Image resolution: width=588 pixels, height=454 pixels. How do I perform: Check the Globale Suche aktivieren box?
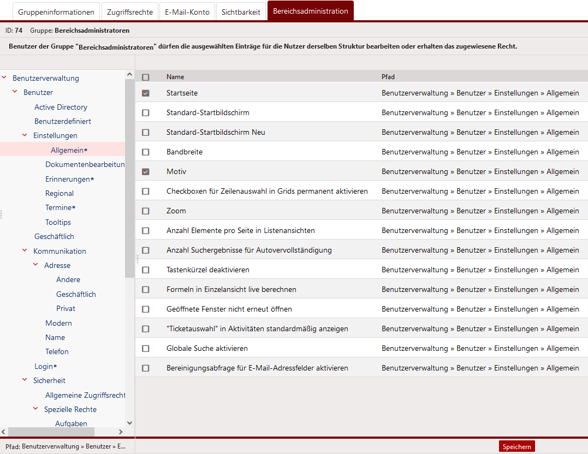145,349
